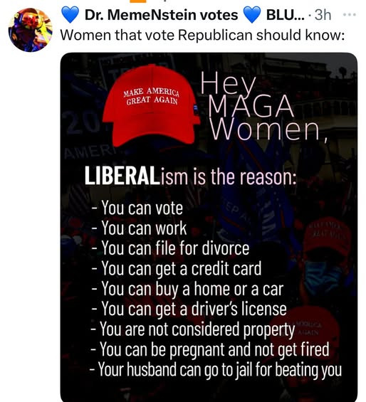Click 'You can get a driver's license' line
Screen dimensions: 366x402
[x=189, y=309]
